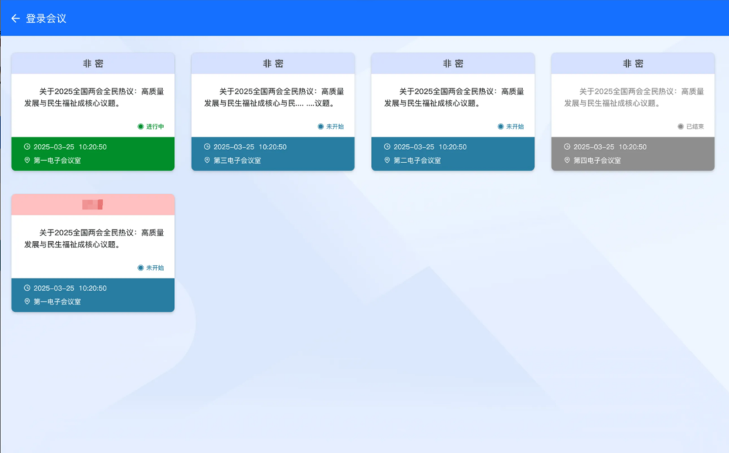Click the blurred label in the pink header
Image resolution: width=729 pixels, height=453 pixels.
[93, 204]
